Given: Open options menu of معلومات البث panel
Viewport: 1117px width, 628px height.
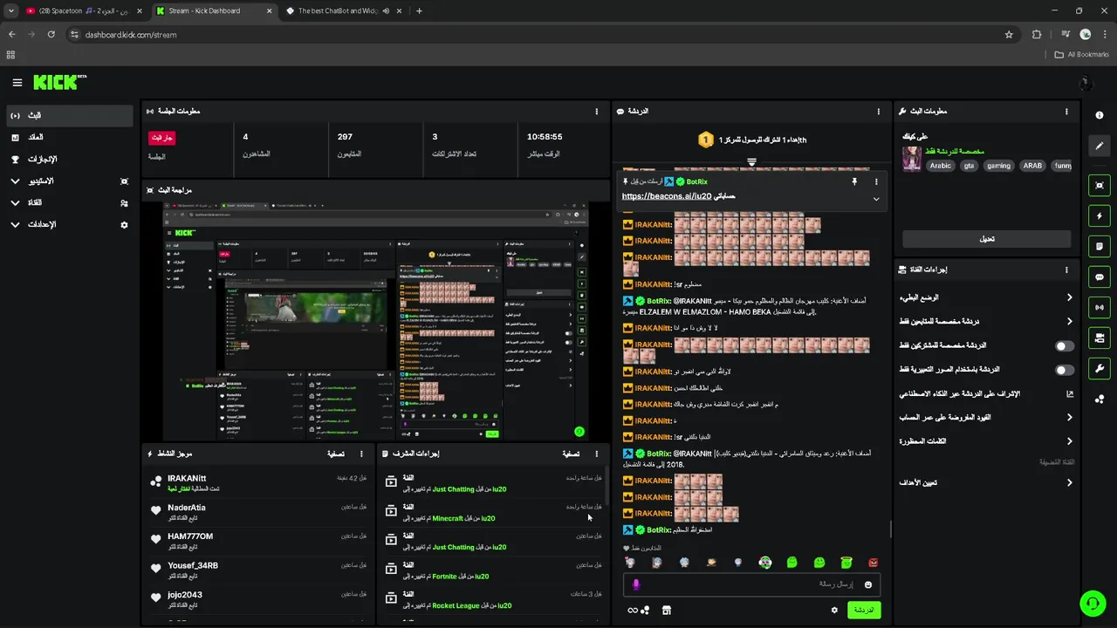Looking at the screenshot, I should point(1066,112).
